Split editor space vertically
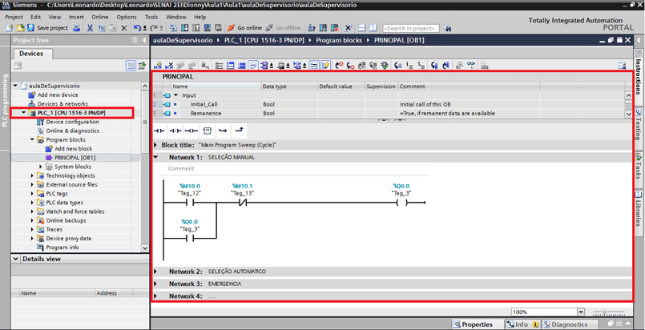Viewport: 645px width, 330px height. pos(373,28)
